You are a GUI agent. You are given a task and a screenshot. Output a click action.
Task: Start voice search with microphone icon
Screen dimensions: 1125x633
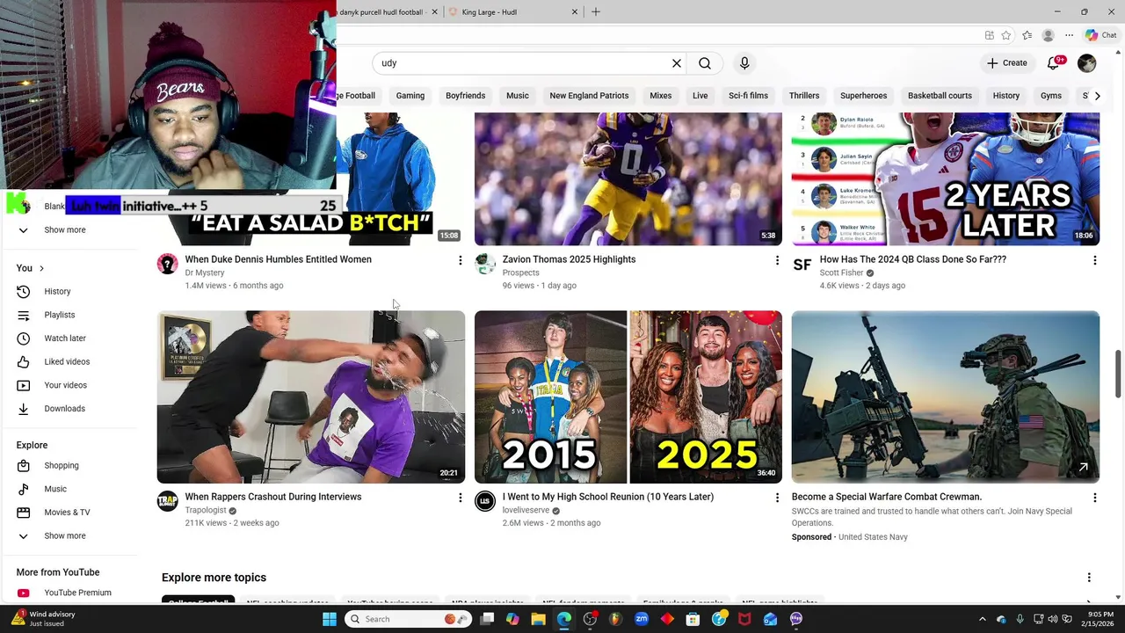[x=744, y=63]
